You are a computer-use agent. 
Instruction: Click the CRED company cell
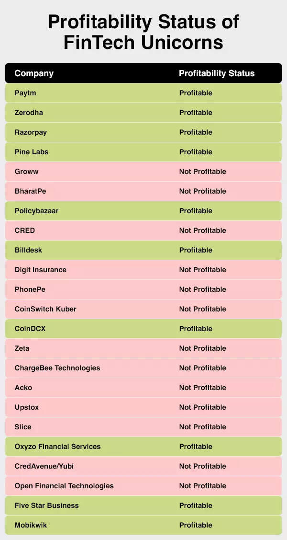pos(25,230)
